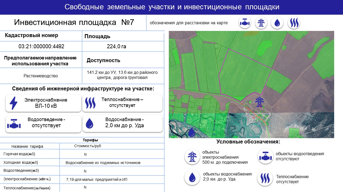Viewport: 343px width, 192px height.
Task: Select the slide title Свободные земельные участки
Action: (172, 7)
